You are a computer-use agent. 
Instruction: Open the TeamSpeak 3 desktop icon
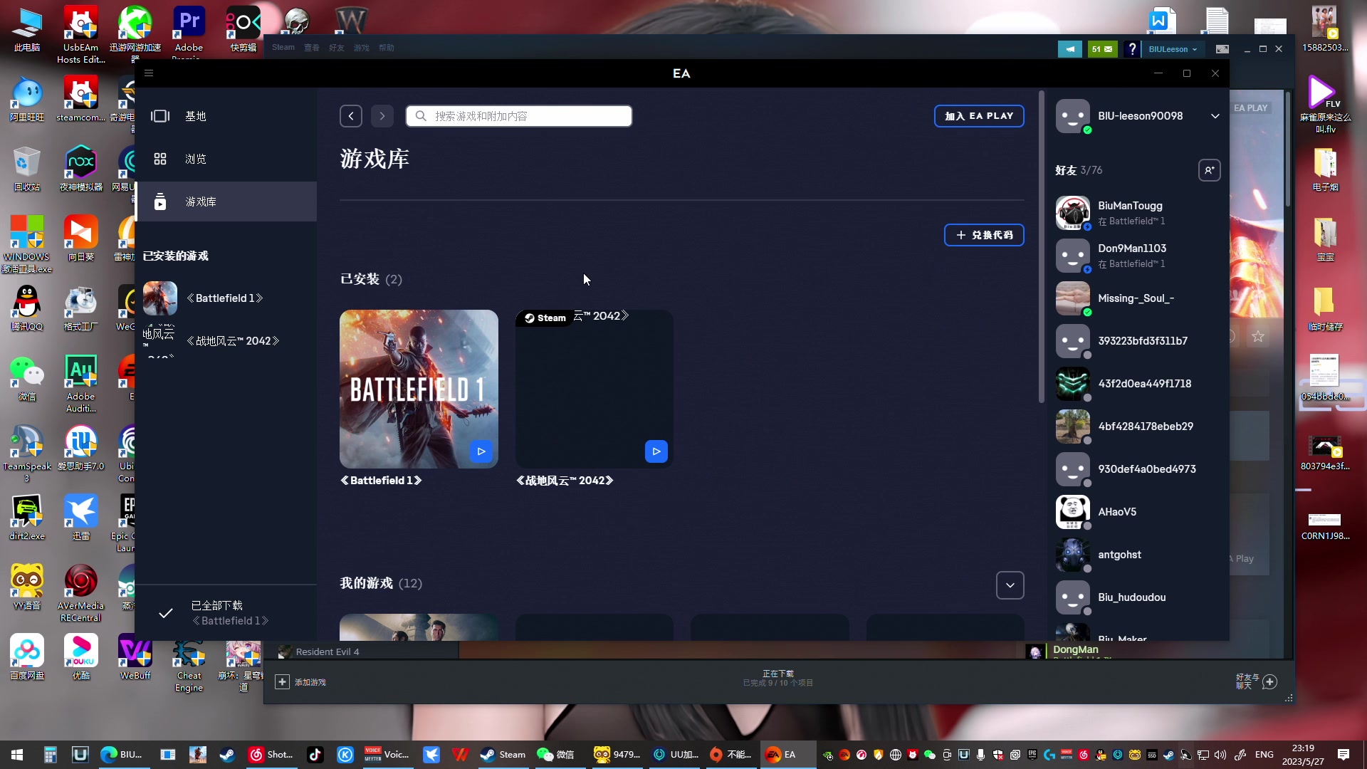coord(27,454)
